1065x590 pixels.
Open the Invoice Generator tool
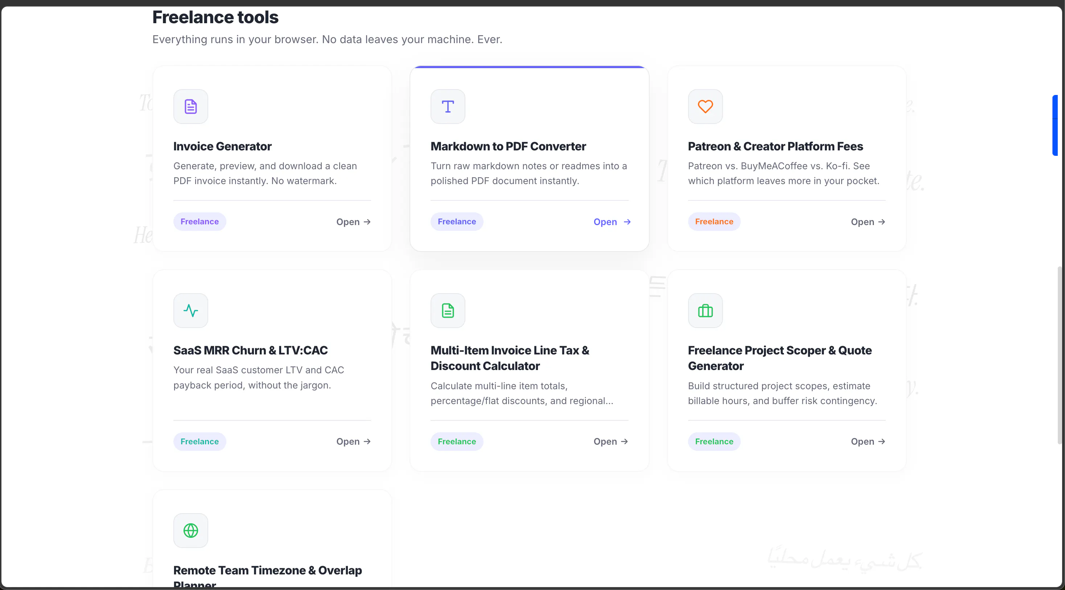pyautogui.click(x=353, y=222)
